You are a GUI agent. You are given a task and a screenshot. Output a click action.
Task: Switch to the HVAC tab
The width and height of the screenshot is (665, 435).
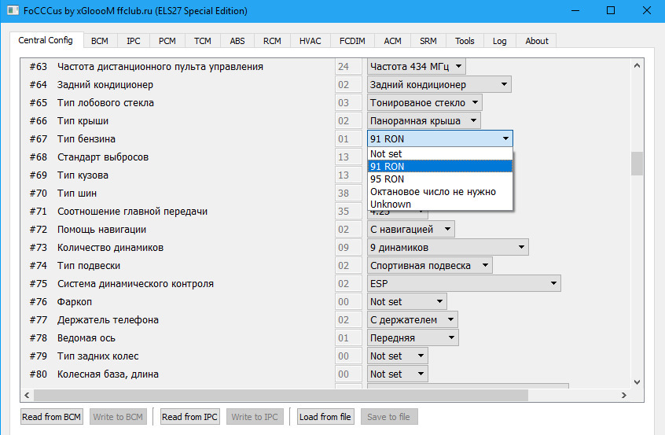click(x=310, y=41)
